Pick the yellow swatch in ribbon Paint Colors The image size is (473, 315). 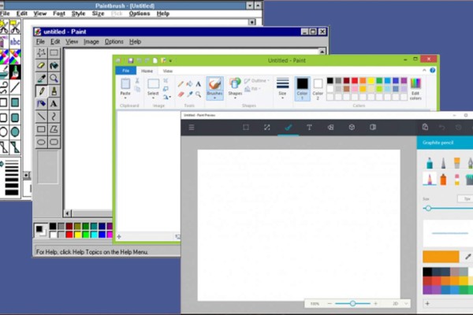pyautogui.click(x=371, y=80)
